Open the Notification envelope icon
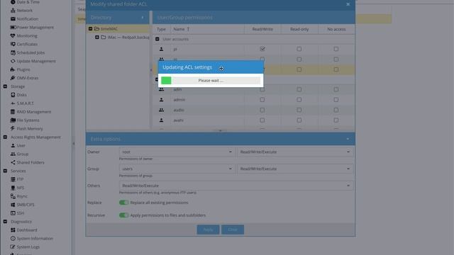This screenshot has height=255, width=454. click(x=13, y=19)
